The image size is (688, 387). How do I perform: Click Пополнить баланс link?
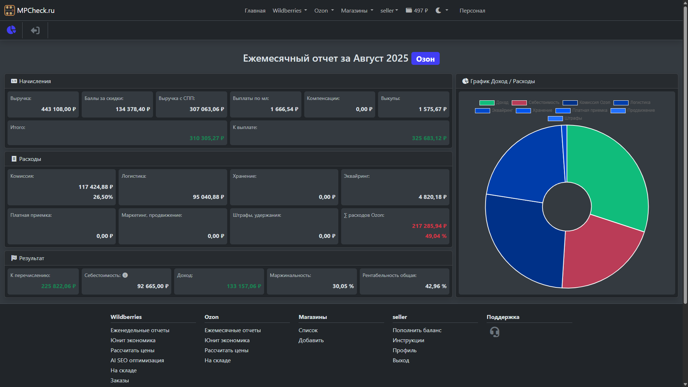[417, 330]
